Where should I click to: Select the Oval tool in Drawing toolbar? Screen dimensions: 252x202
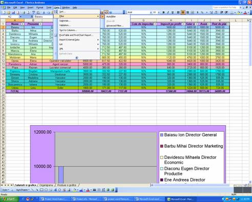tap(46, 190)
